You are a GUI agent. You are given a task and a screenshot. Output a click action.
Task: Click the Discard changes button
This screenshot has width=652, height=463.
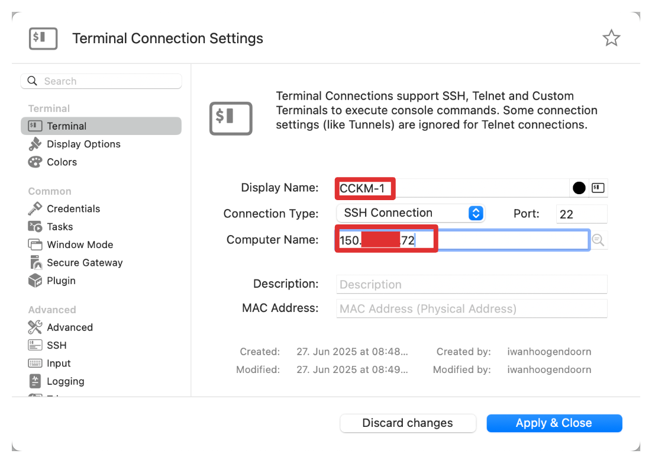click(408, 423)
